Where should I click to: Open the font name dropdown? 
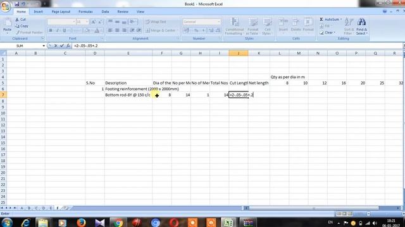tap(73, 22)
